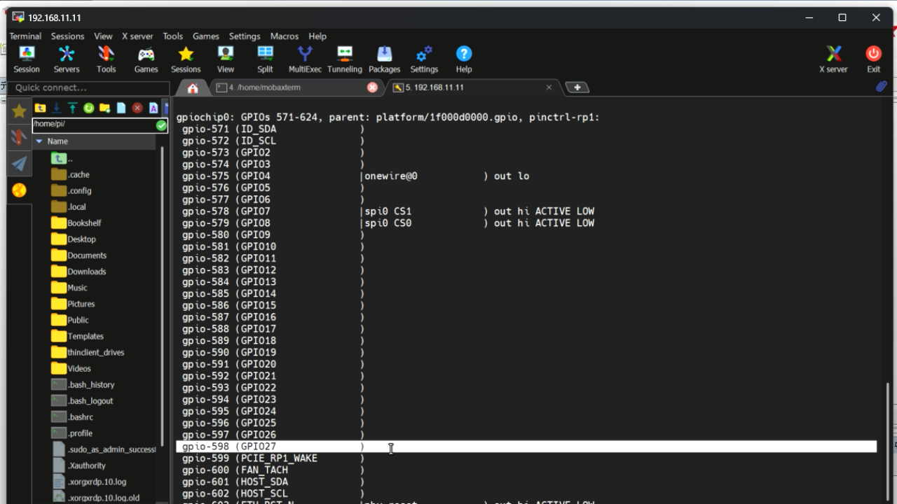Refresh the remote file browser
This screenshot has height=504, width=897.
[x=89, y=108]
